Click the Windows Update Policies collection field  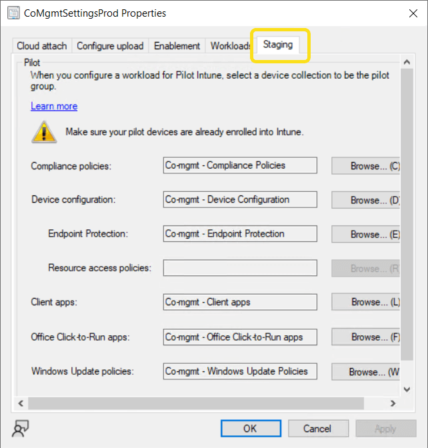coord(240,371)
